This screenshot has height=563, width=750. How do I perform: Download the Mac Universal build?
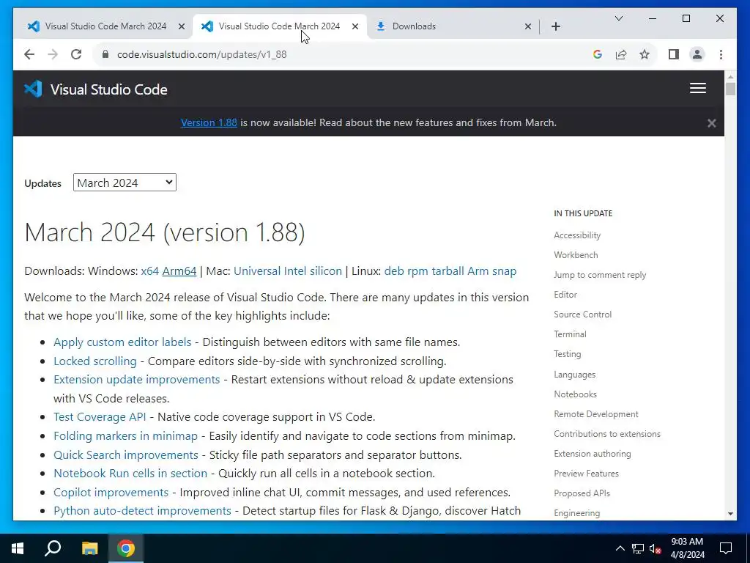click(257, 271)
